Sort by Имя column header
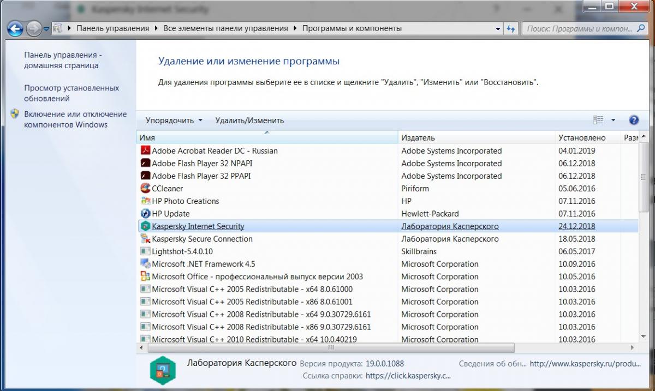Viewport: 655px width, 391px height. click(x=267, y=138)
